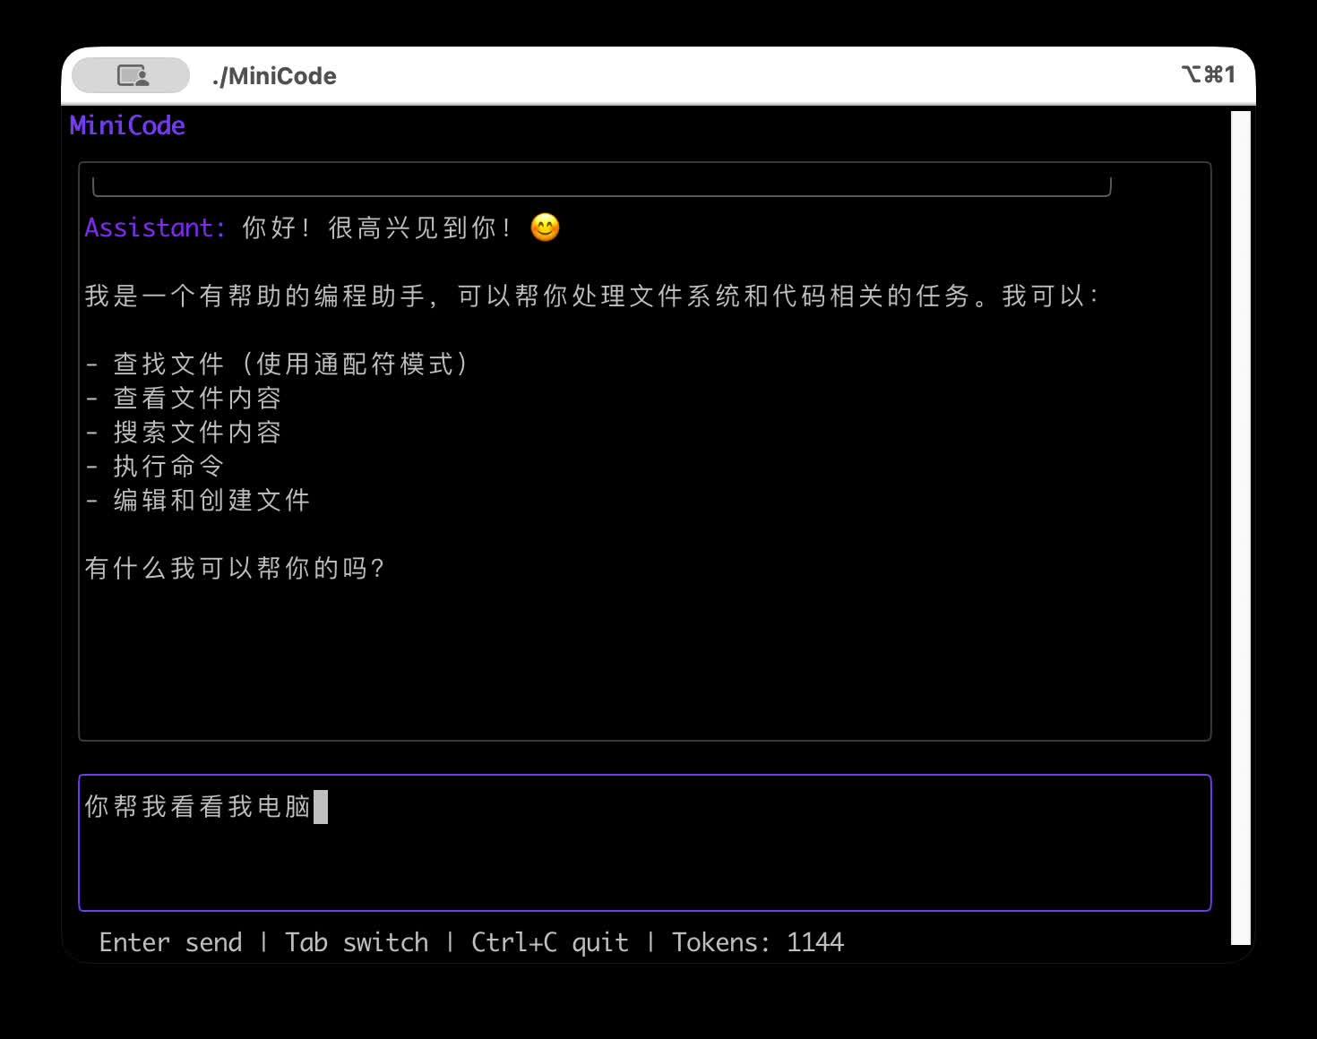
Task: Click the session icon in the title bar
Action: click(132, 75)
